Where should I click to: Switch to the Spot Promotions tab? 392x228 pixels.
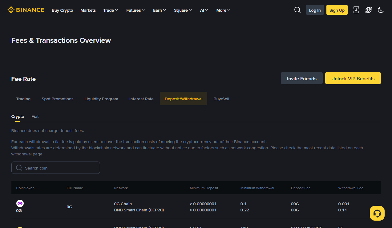pyautogui.click(x=58, y=99)
